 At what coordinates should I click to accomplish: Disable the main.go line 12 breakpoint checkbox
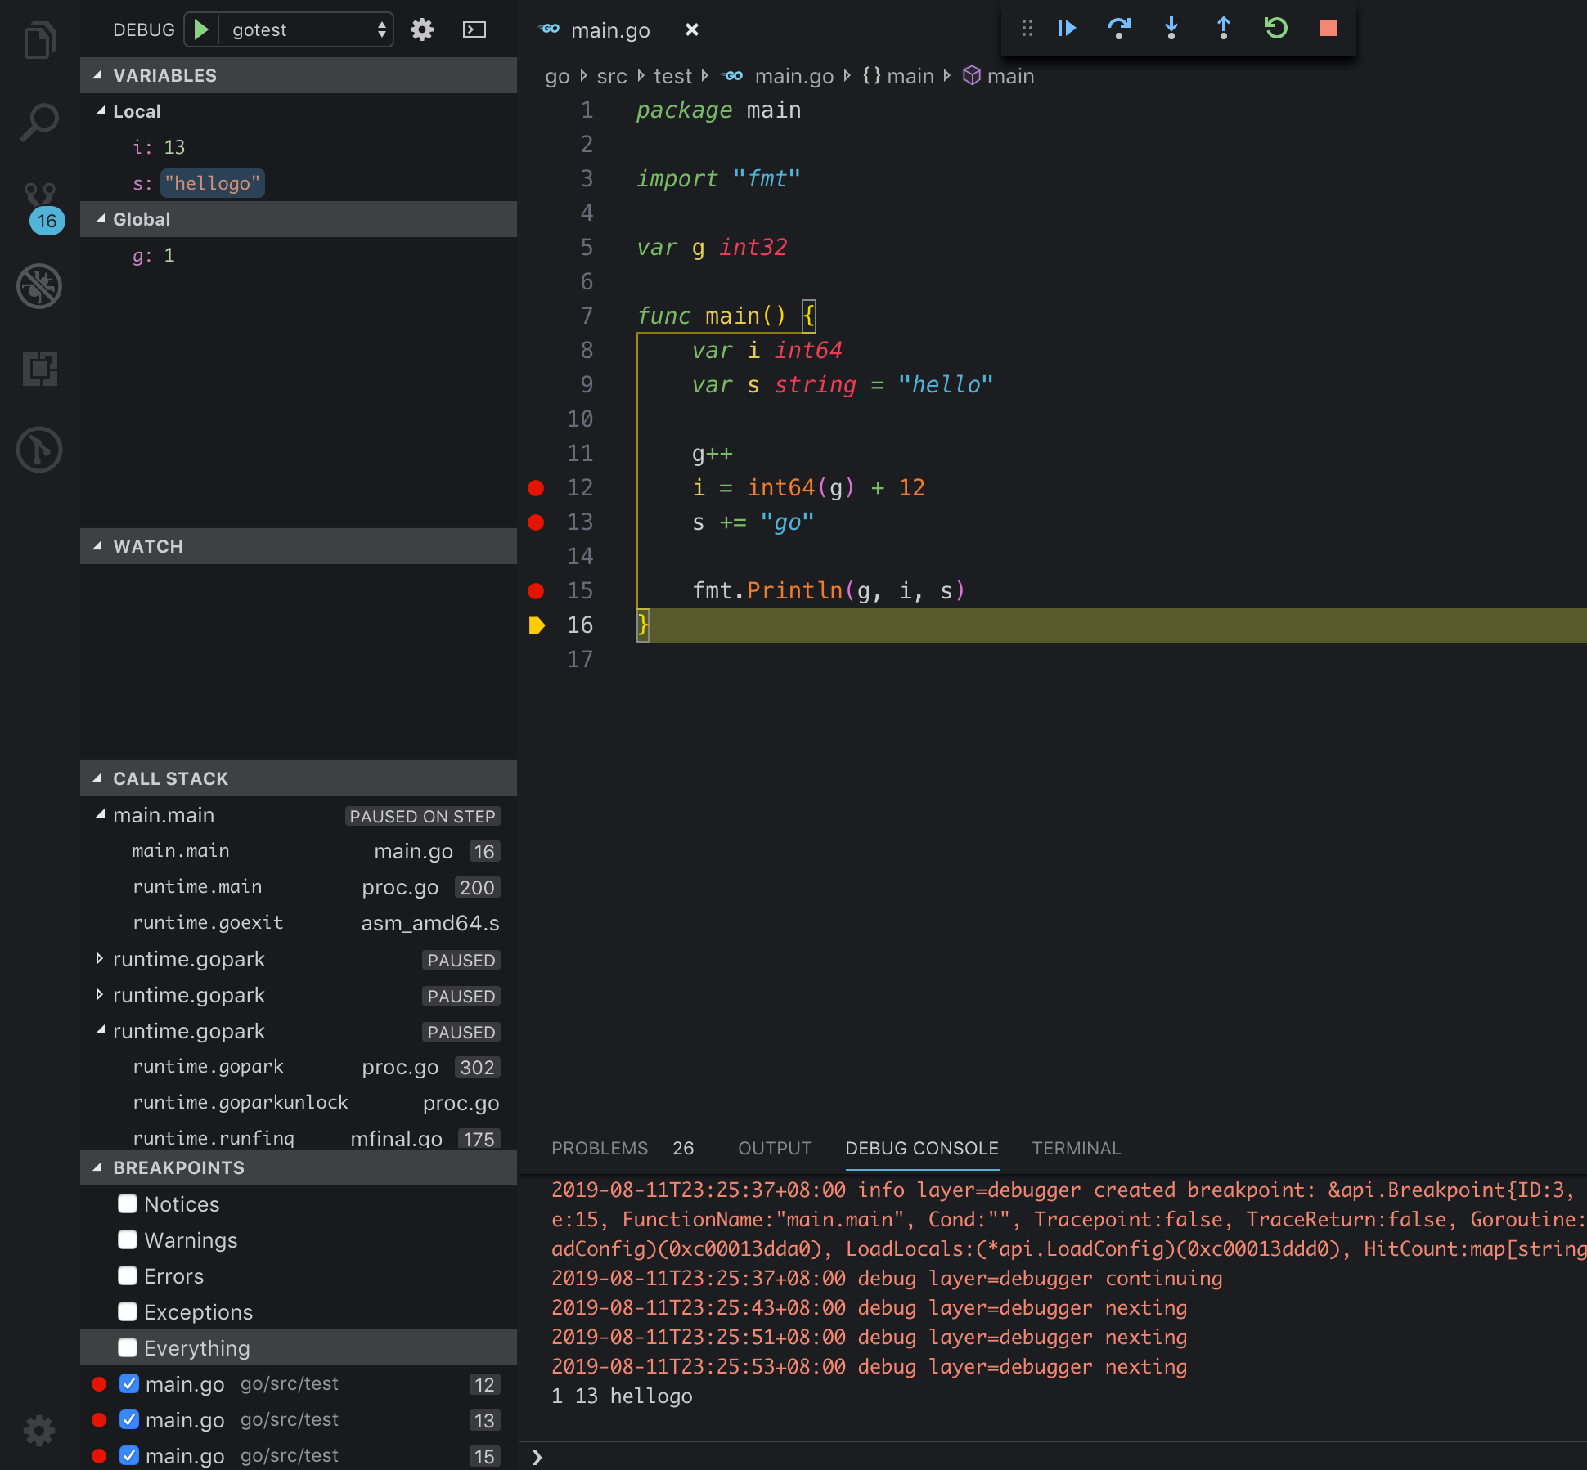[x=129, y=1383]
